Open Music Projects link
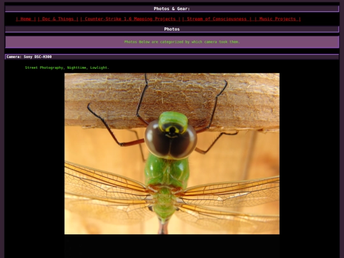Image resolution: width=344 pixels, height=258 pixels. tap(278, 19)
